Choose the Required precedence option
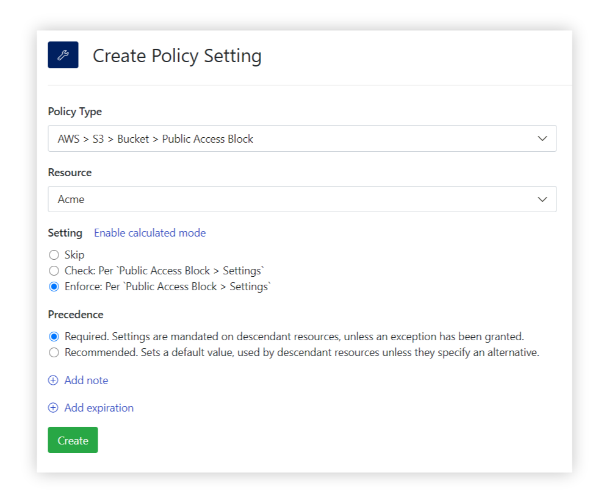Screen dimensions: 609x503 point(54,336)
